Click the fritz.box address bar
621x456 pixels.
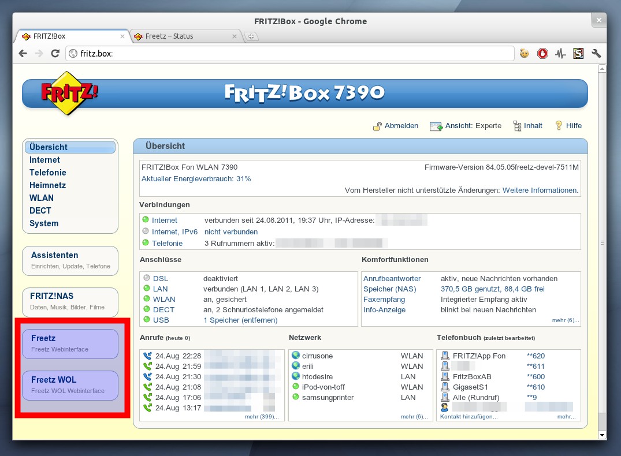(289, 54)
